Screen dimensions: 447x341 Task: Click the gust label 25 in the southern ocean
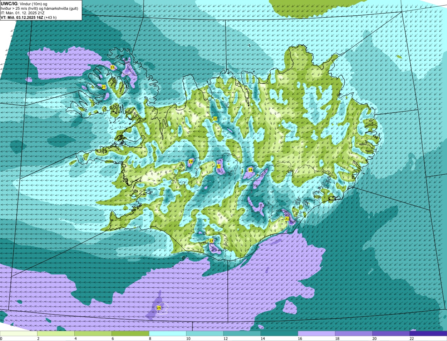(x=159, y=308)
